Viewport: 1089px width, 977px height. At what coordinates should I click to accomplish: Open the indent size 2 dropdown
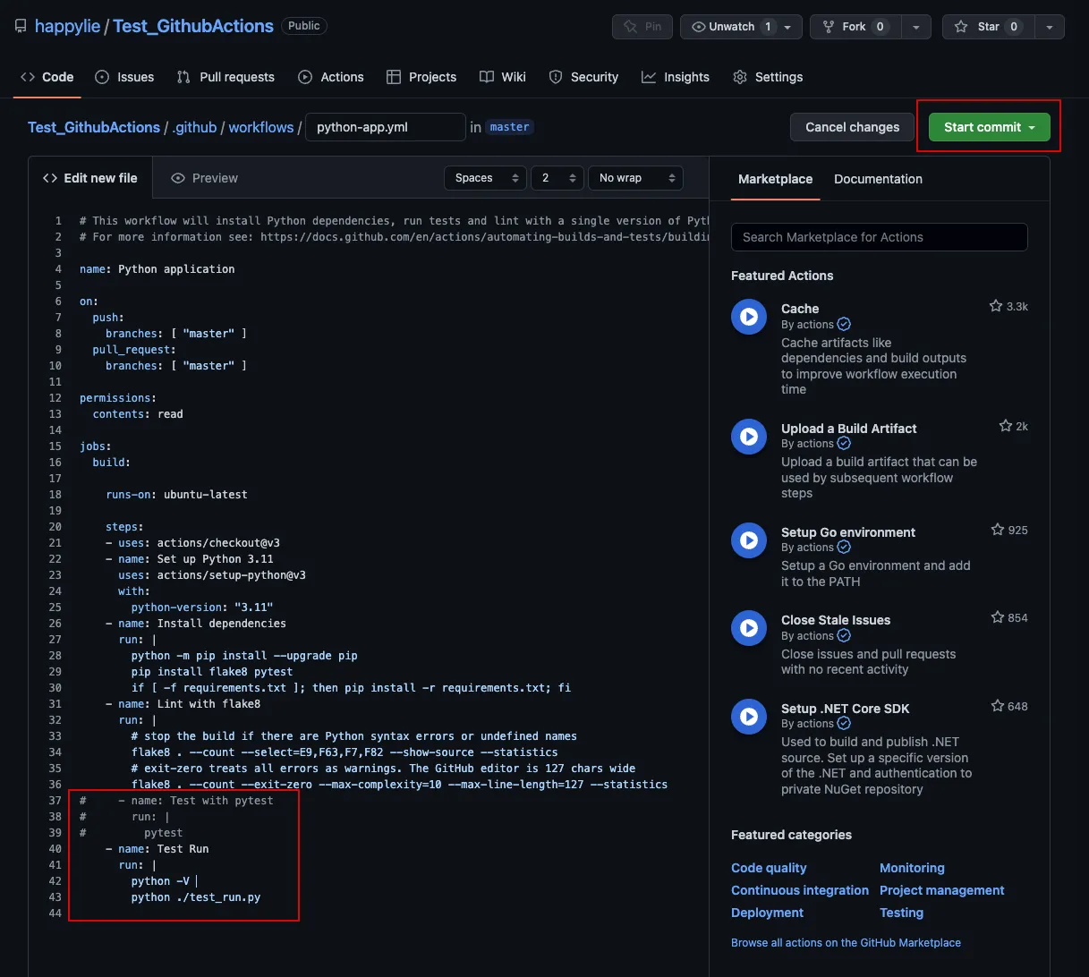pos(557,178)
